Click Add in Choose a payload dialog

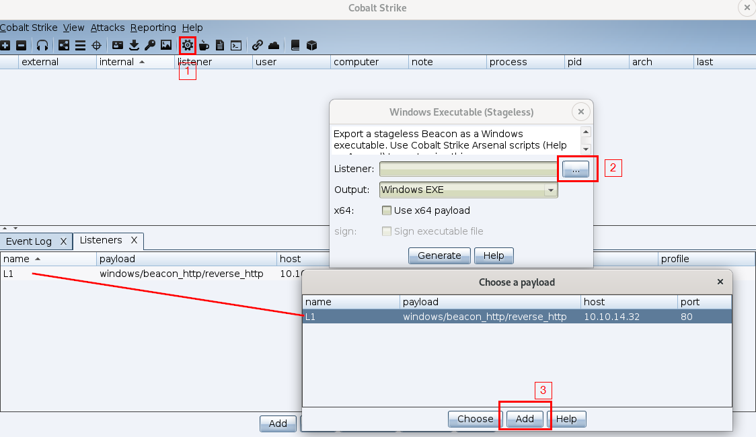pyautogui.click(x=525, y=419)
